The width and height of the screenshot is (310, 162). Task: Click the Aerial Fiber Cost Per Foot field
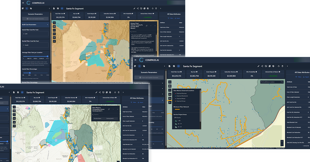coord(35,34)
